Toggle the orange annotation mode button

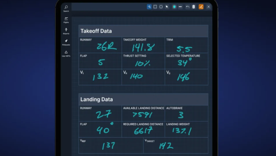pyautogui.click(x=201, y=7)
